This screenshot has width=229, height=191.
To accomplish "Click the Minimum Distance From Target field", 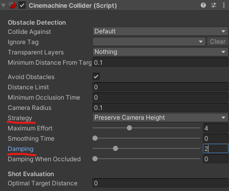I will (x=160, y=63).
